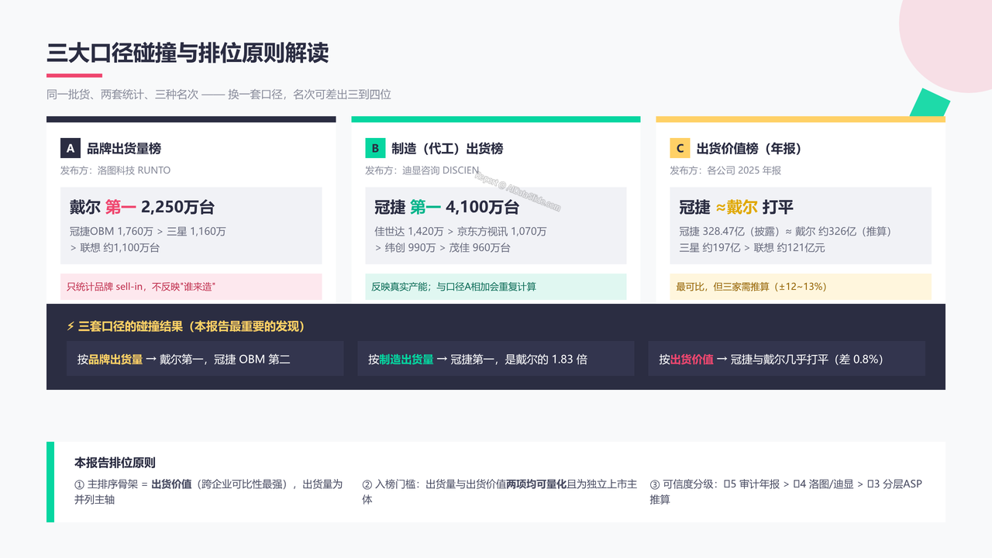Viewport: 992px width, 558px height.
Task: Click the A badge on the brand shipment card
Action: [x=71, y=148]
